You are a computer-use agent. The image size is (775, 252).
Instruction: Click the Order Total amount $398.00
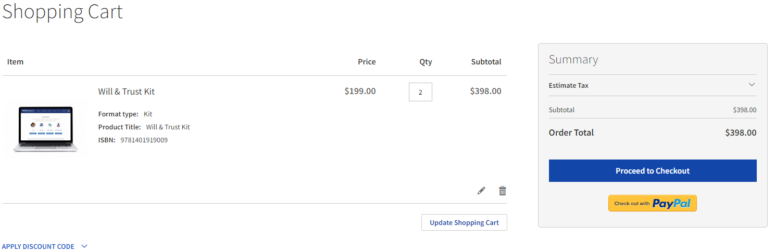tap(741, 132)
